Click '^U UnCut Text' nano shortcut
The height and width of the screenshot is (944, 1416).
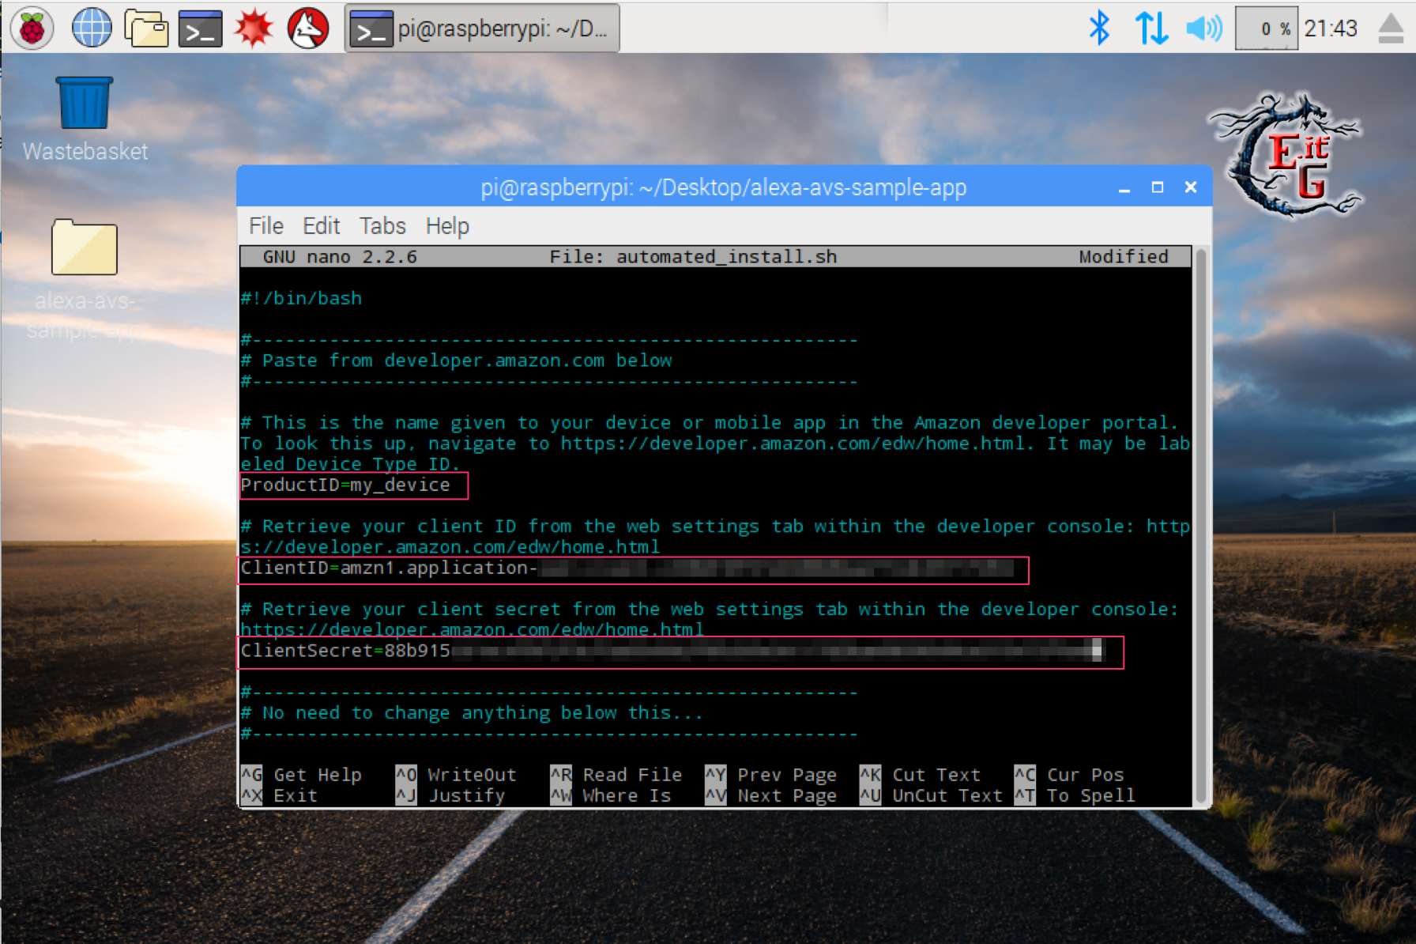click(931, 795)
